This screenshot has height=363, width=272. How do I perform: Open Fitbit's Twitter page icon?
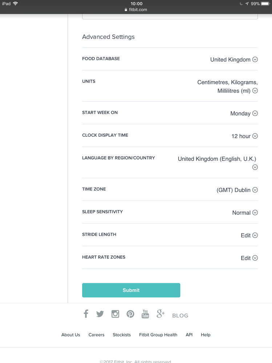click(100, 314)
